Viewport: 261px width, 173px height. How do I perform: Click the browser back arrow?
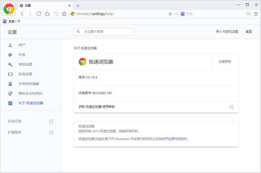click(22, 14)
